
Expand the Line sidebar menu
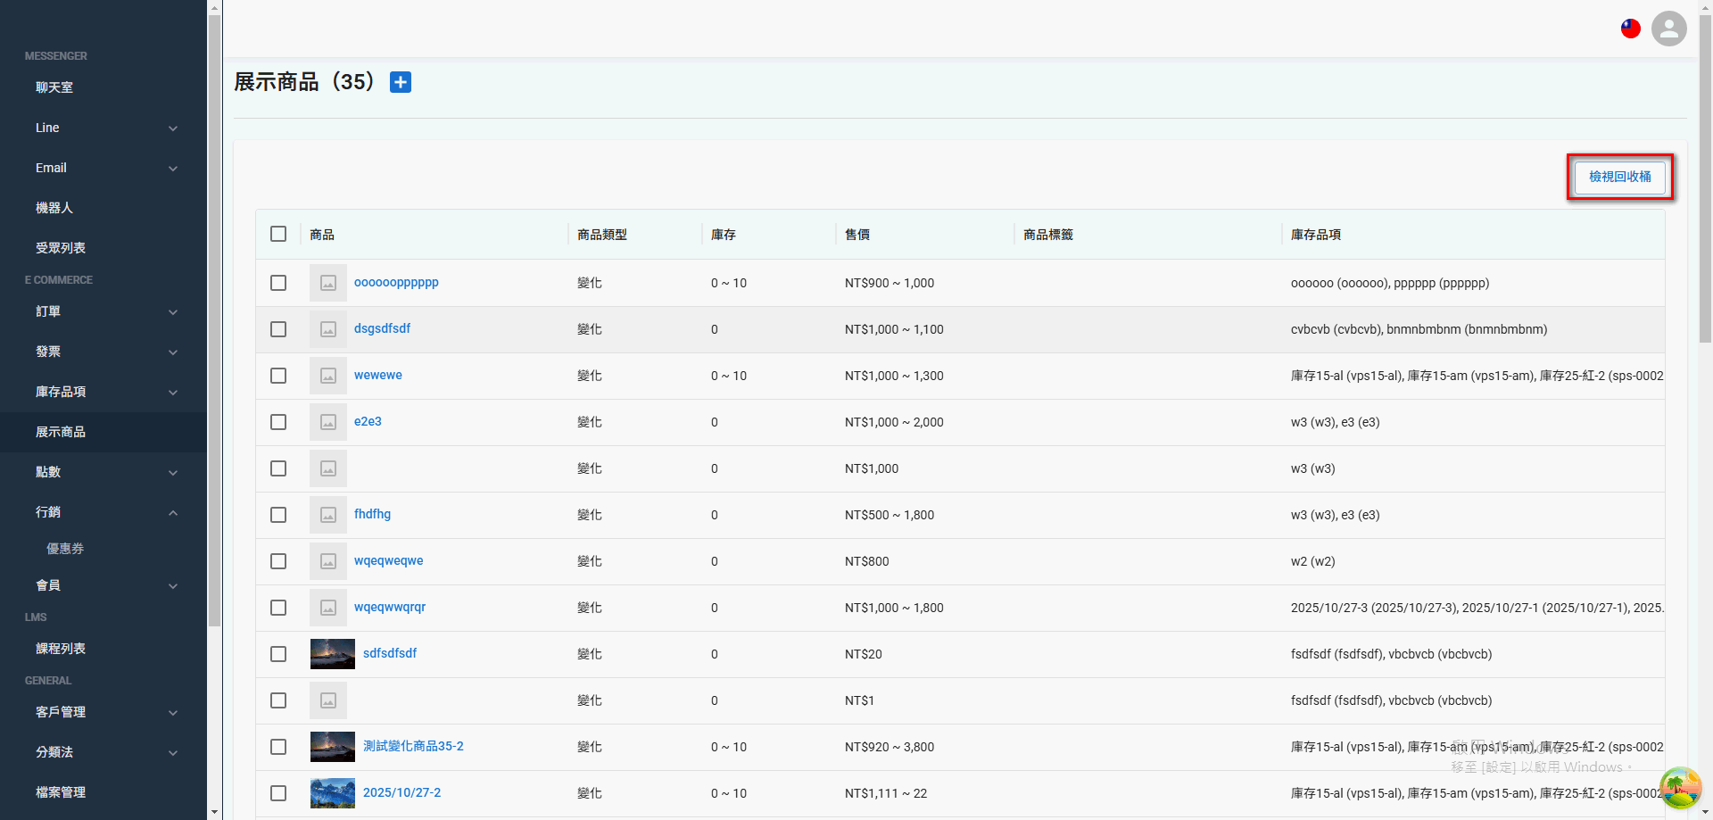point(103,128)
